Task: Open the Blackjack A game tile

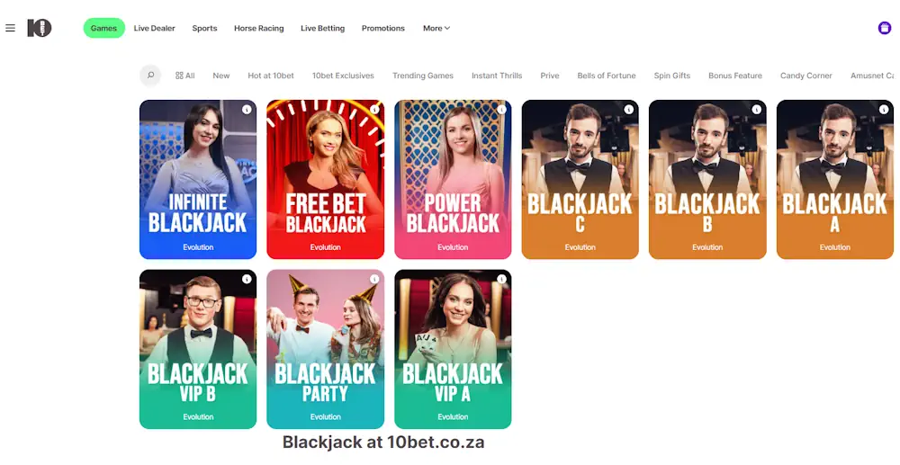Action: (x=834, y=180)
